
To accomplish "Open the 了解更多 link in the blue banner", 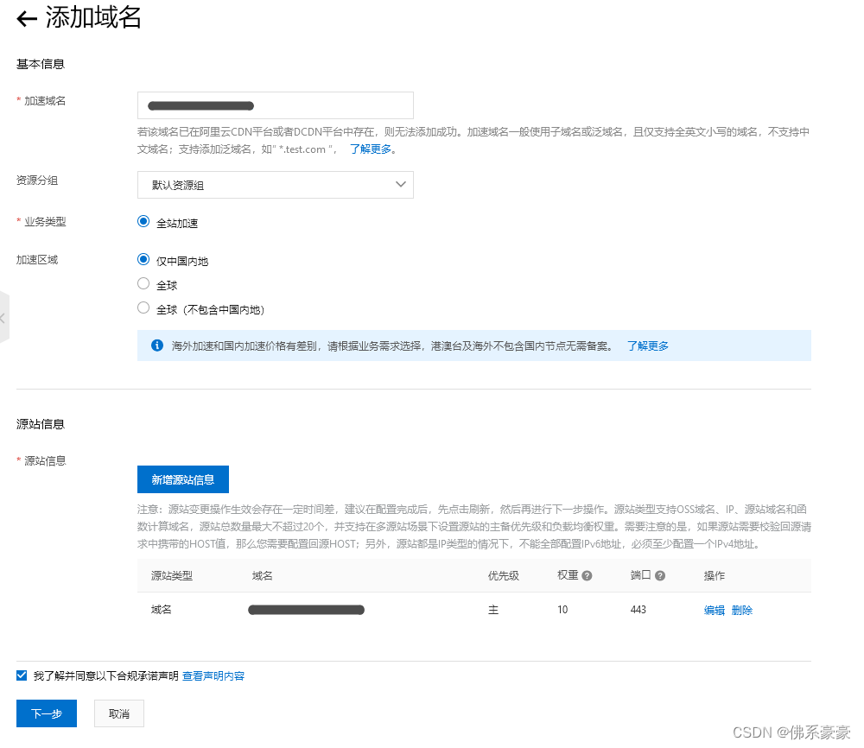I will 646,345.
